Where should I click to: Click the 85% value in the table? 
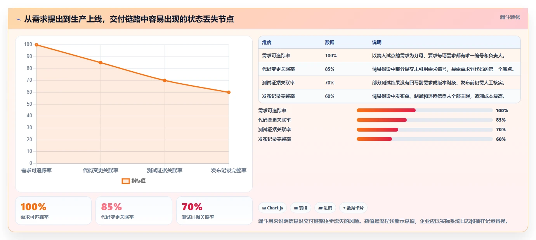[x=330, y=69]
